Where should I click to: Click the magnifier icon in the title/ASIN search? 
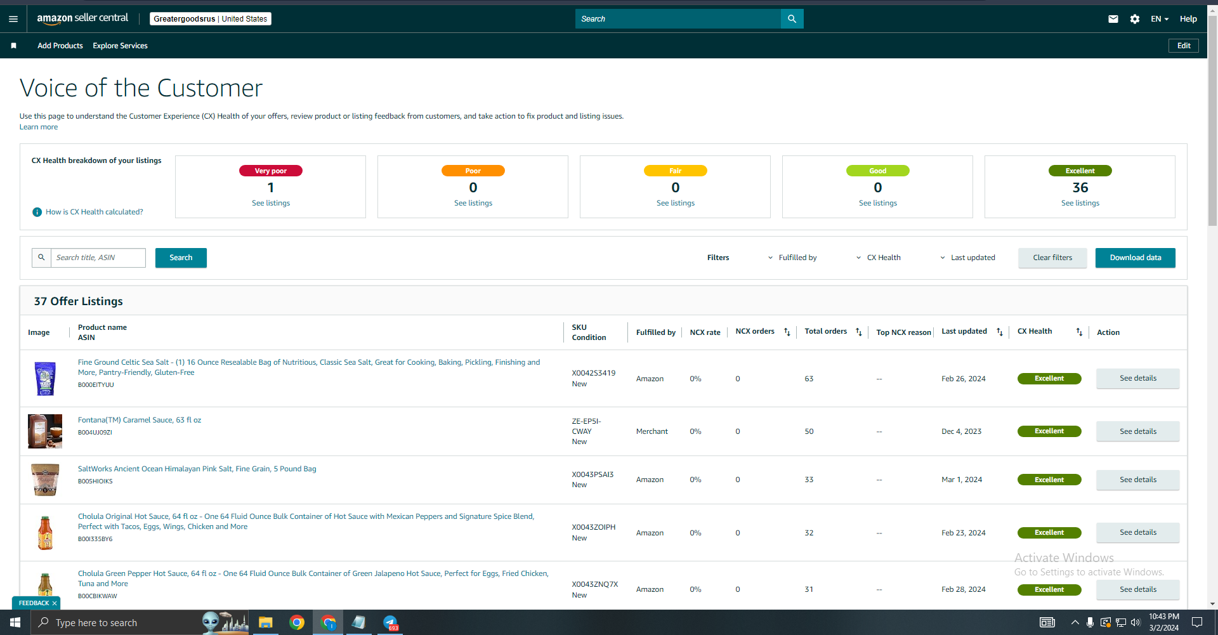point(41,258)
